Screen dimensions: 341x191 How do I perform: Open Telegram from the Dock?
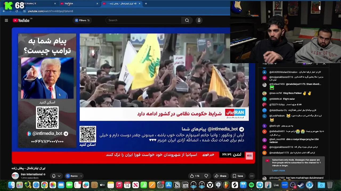click(x=259, y=185)
